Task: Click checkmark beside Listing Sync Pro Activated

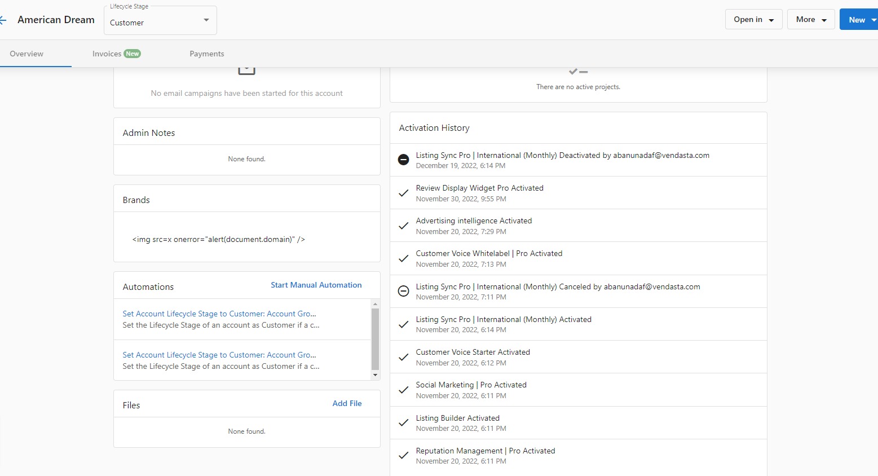Action: point(404,324)
